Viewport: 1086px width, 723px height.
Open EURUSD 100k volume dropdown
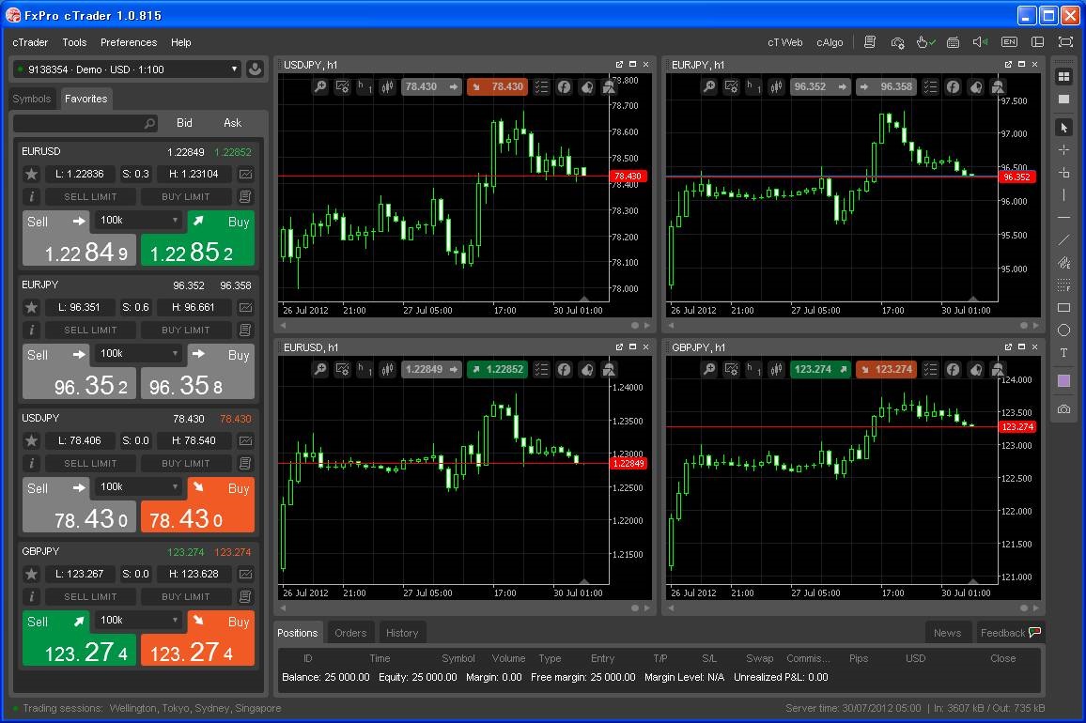[139, 221]
